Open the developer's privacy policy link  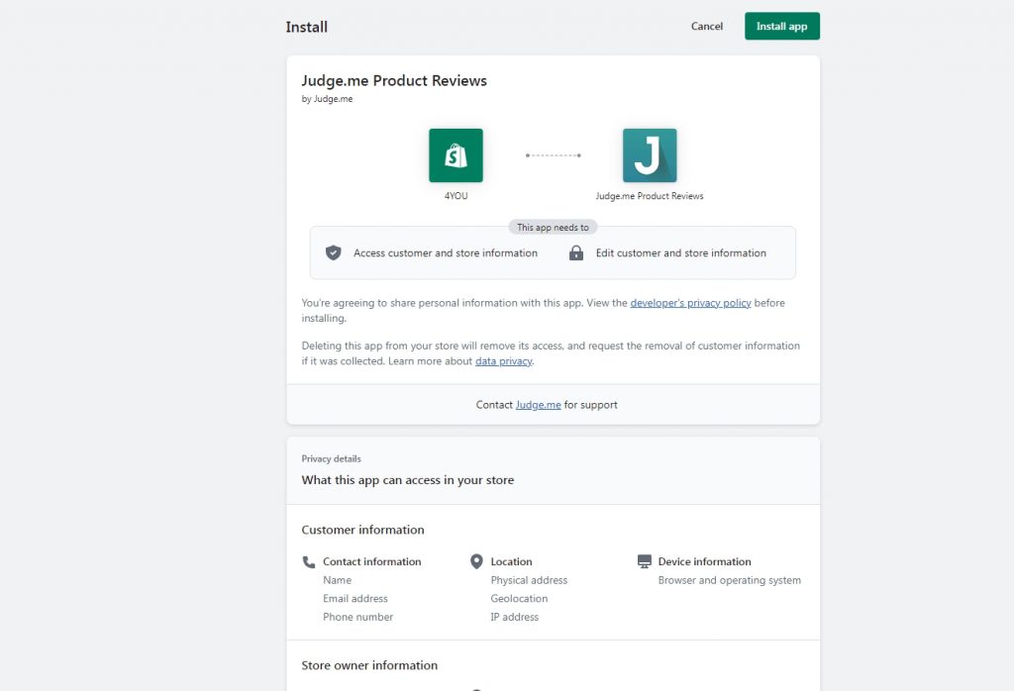(x=690, y=303)
